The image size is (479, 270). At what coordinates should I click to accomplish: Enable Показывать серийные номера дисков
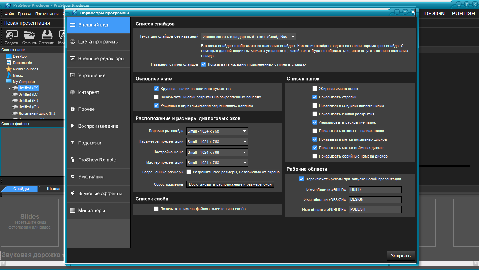coord(315,156)
